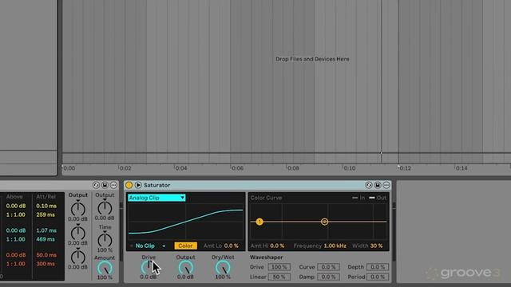Image resolution: width=511 pixels, height=287 pixels.
Task: Click the Waveshaper Damp 0.0 % field
Action: pyautogui.click(x=328, y=277)
